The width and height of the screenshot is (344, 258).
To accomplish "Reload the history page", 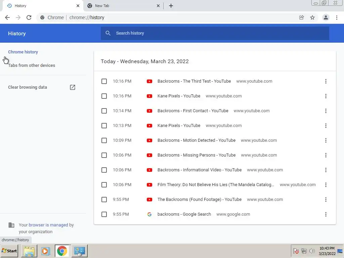I will coord(29,17).
